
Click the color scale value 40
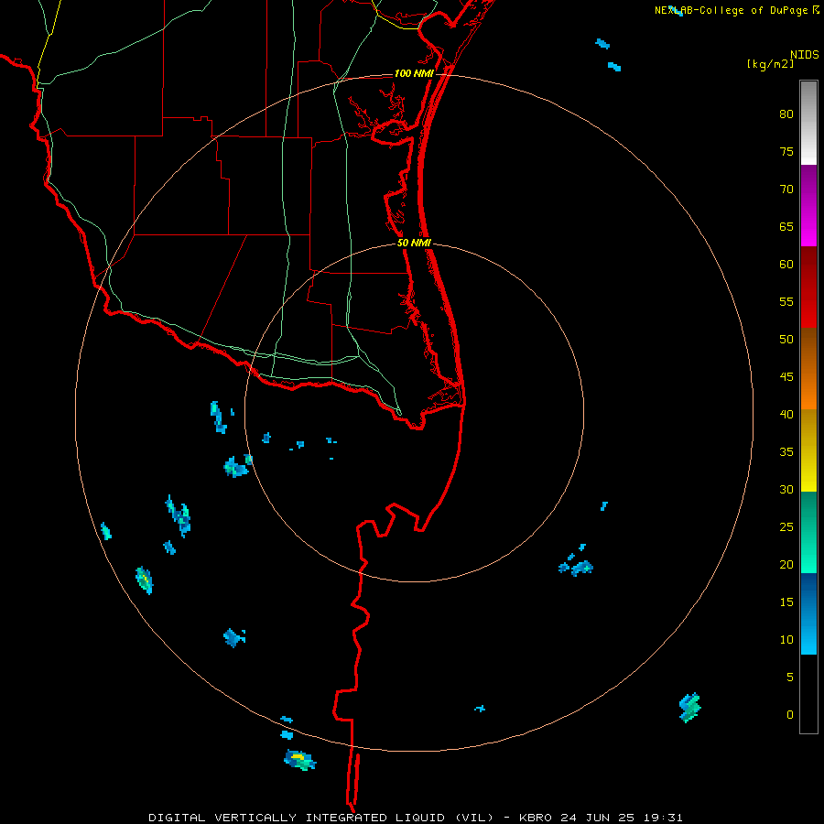[786, 415]
